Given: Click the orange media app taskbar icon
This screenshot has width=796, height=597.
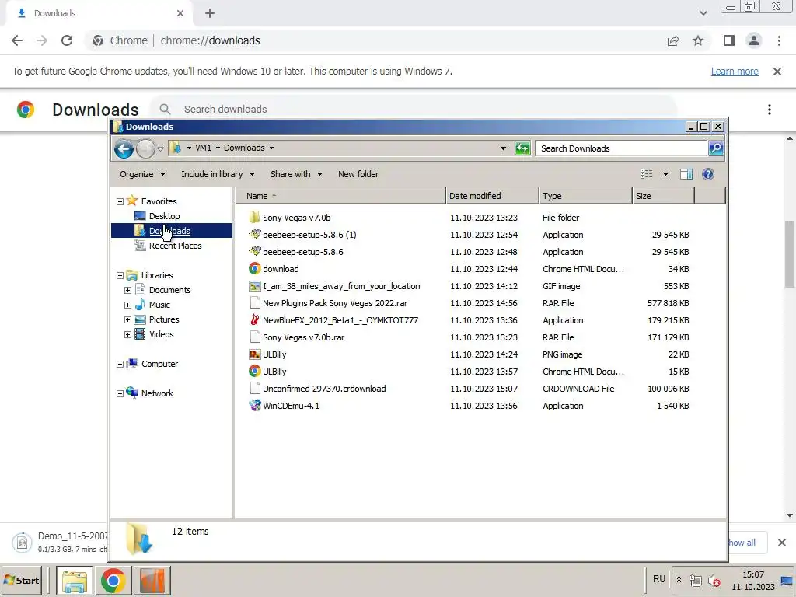Looking at the screenshot, I should 152,580.
